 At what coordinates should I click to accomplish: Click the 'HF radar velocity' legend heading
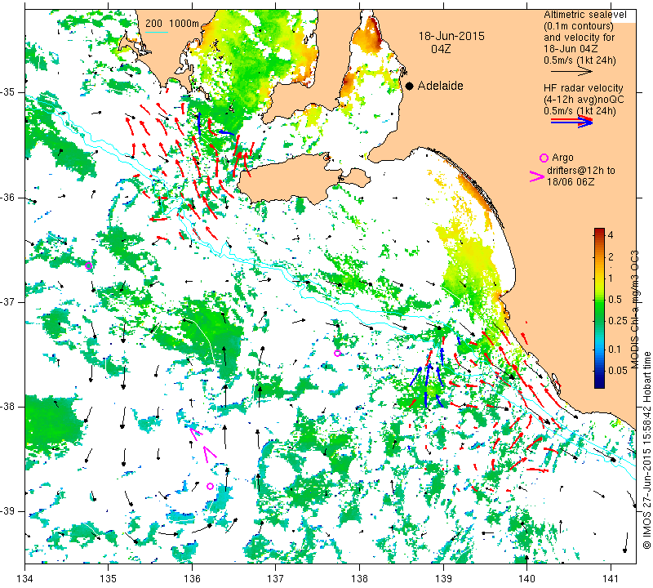pyautogui.click(x=584, y=88)
